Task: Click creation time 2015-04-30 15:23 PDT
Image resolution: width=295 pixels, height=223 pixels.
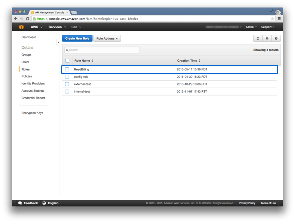Action: (x=192, y=77)
